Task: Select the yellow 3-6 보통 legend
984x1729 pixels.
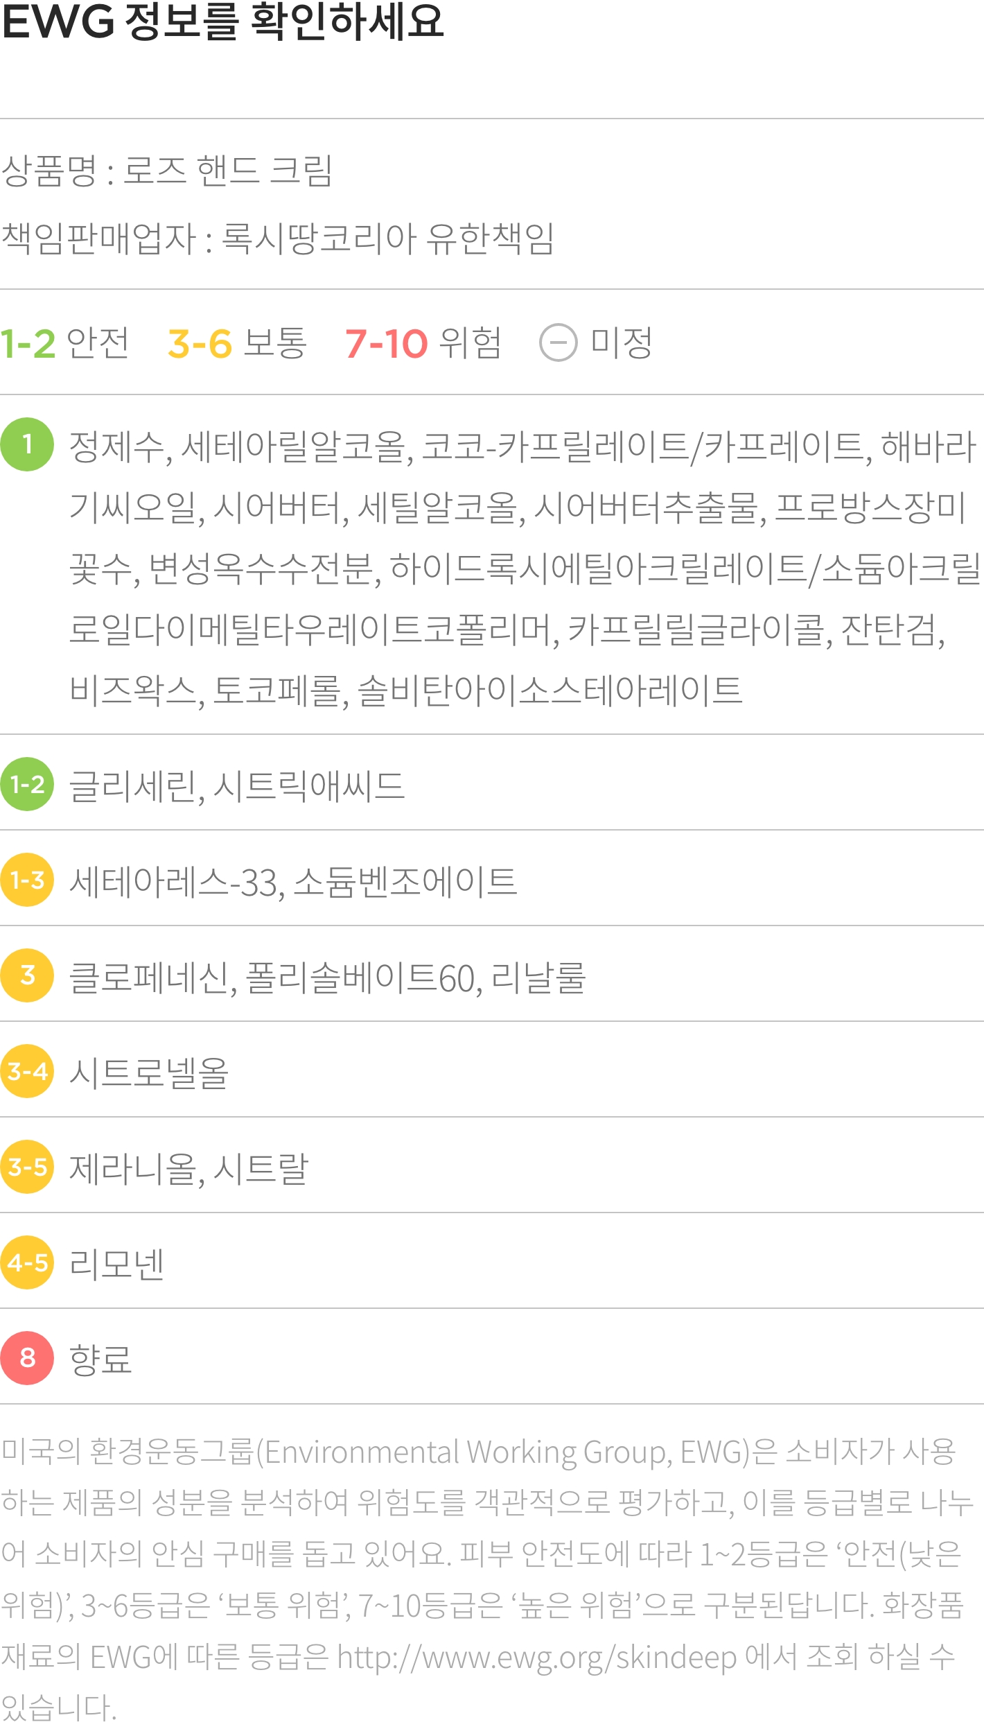Action: (237, 343)
